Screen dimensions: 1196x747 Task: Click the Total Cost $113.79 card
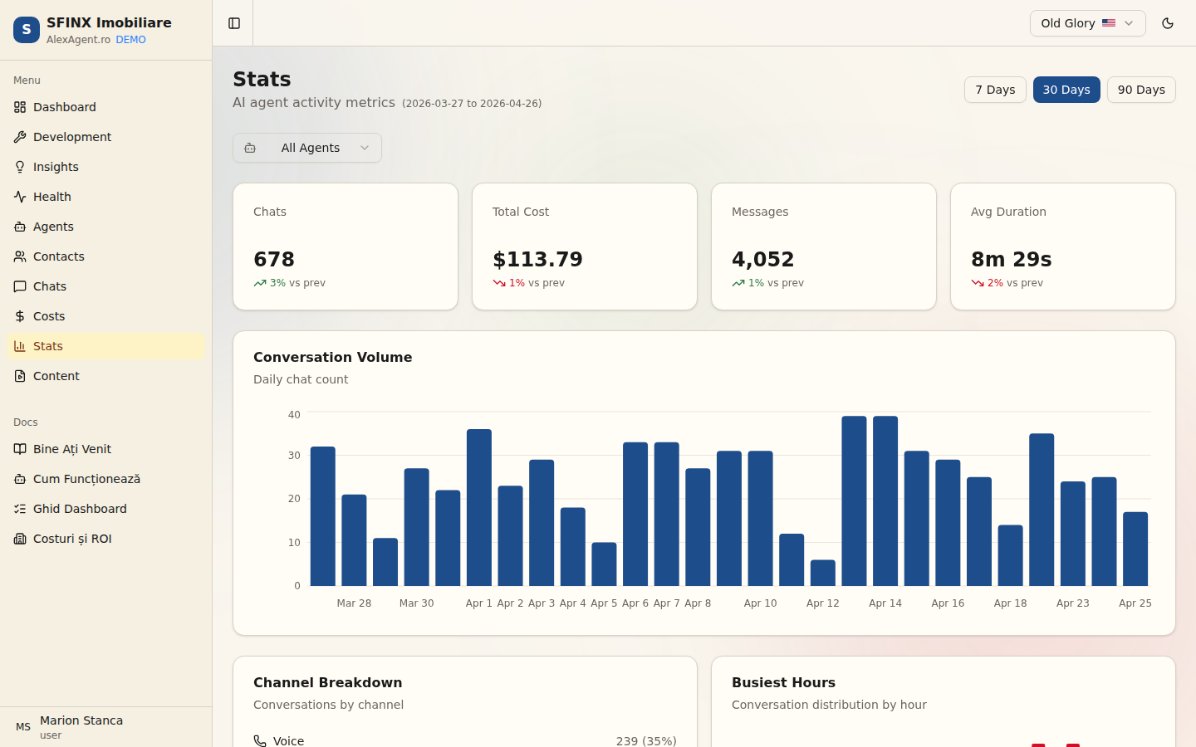[585, 247]
